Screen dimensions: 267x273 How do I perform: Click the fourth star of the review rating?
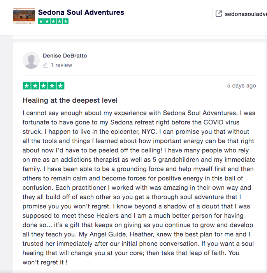[52, 86]
